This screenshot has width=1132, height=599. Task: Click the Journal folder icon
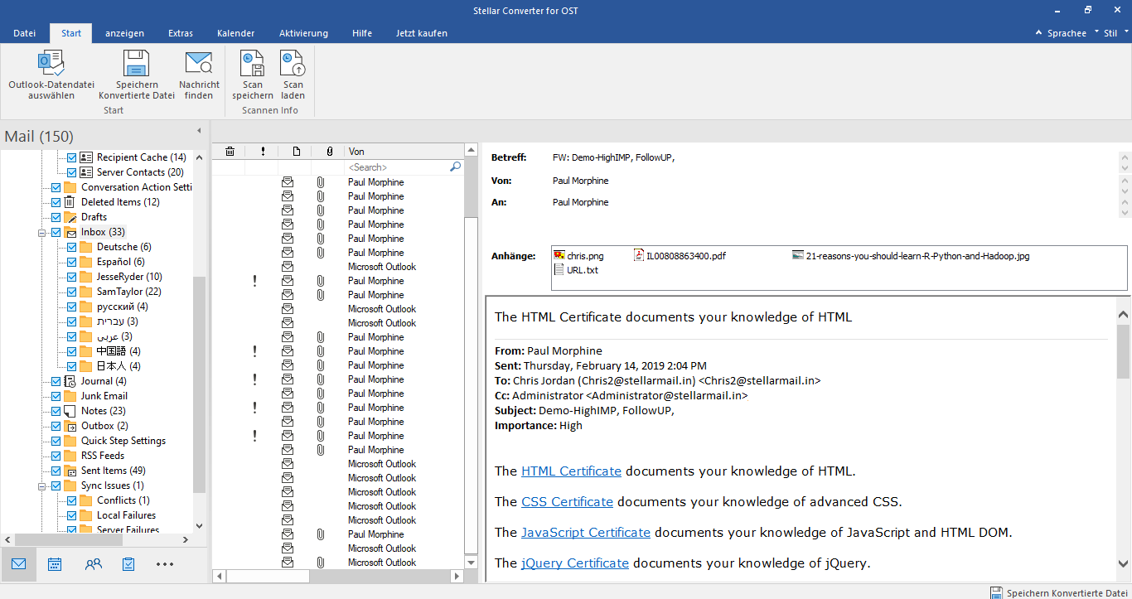point(70,381)
